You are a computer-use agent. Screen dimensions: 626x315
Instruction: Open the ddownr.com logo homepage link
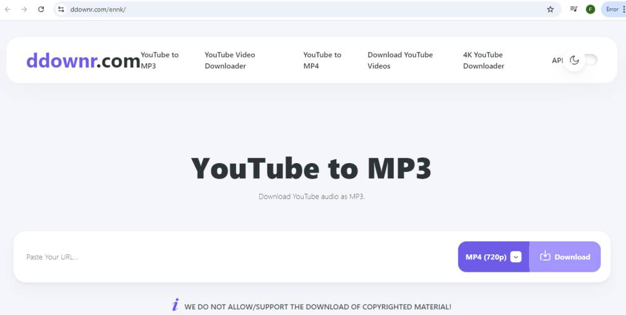click(83, 61)
